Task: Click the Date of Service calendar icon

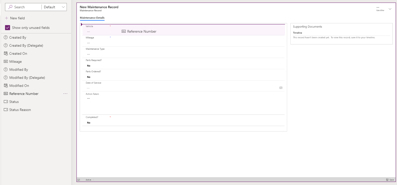Action: [281, 88]
